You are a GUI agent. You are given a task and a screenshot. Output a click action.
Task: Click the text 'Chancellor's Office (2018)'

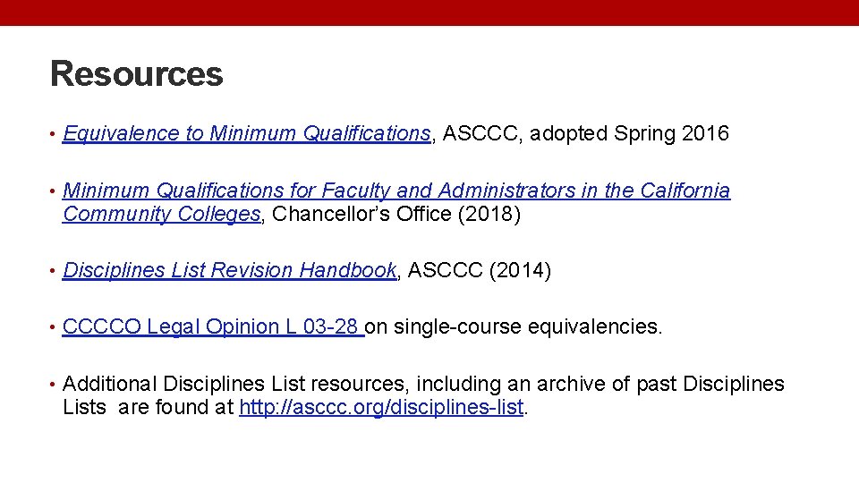tap(396, 215)
